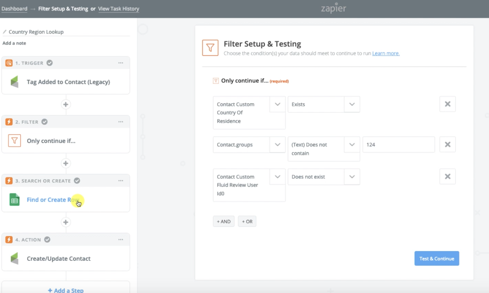Screen dimensions: 489x293
Task: Open the ellipsis menu on the Trigger step
Action: (x=121, y=63)
